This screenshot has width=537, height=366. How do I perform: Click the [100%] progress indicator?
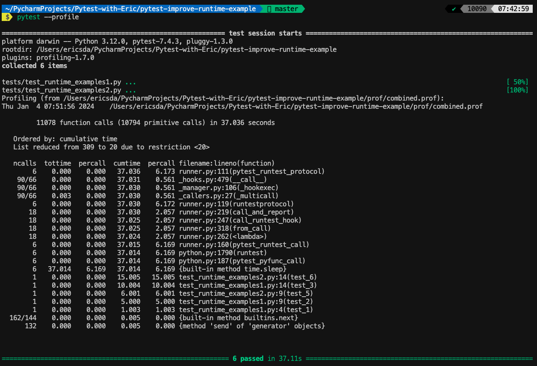tap(517, 90)
